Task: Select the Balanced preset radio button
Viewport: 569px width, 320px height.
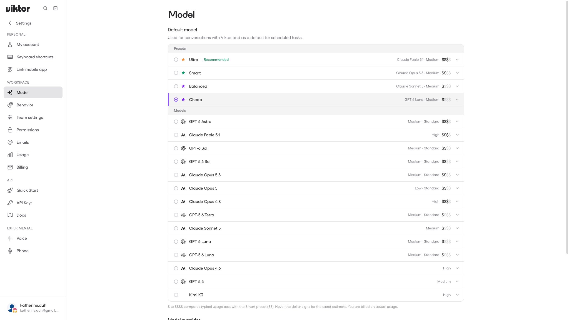Action: (x=176, y=86)
